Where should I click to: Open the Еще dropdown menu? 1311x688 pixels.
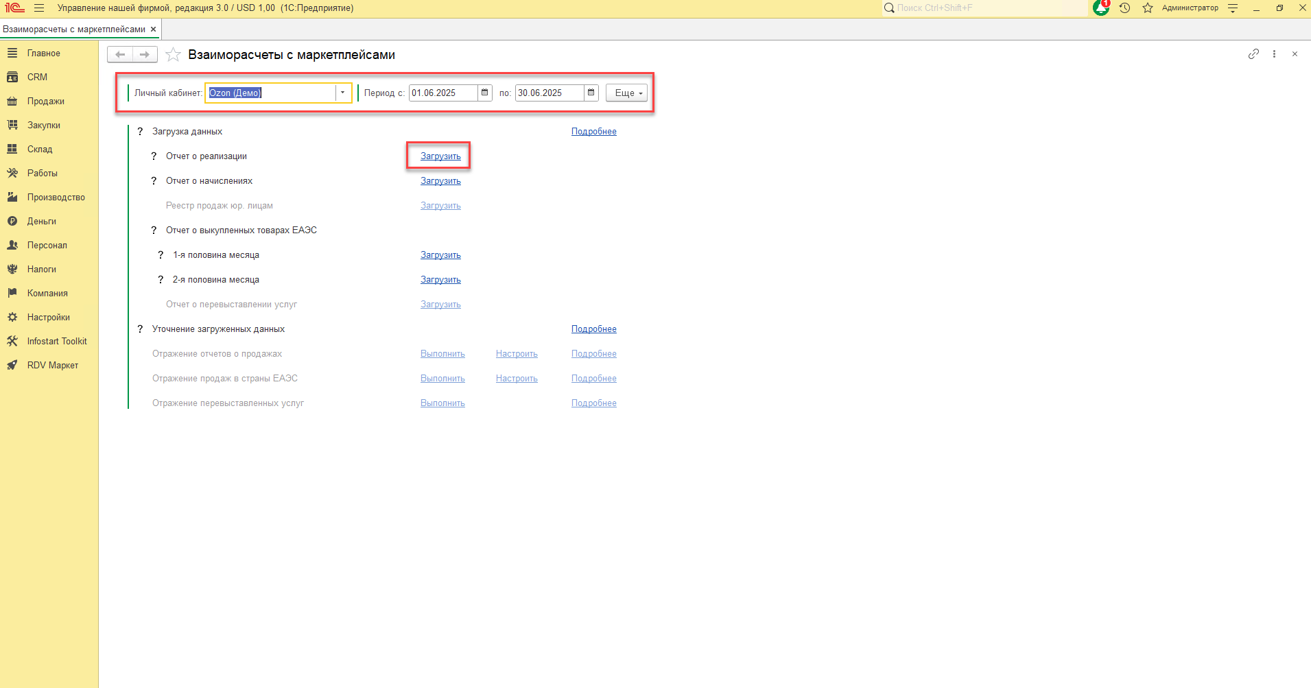click(627, 93)
